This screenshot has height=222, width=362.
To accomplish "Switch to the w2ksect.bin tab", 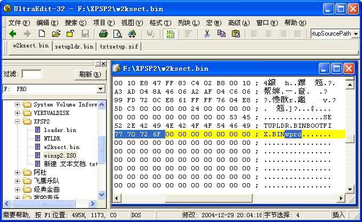I will click(31, 46).
